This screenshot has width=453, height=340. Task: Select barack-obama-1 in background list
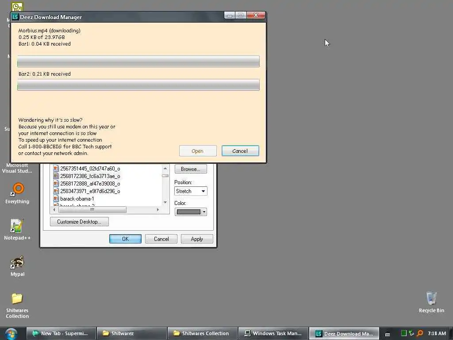point(77,199)
